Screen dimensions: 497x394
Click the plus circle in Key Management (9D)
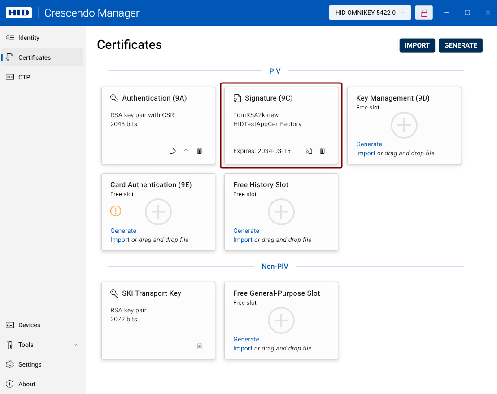click(x=404, y=125)
